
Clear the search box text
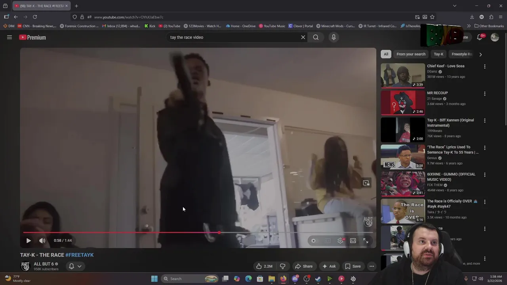coord(303,37)
